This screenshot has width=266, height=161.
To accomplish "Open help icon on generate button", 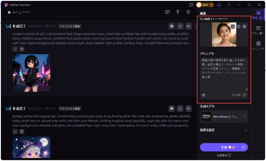I will click(243, 147).
